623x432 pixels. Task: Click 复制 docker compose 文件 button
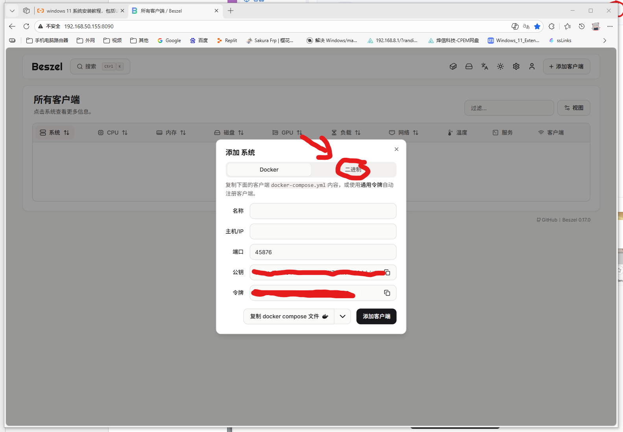pyautogui.click(x=289, y=316)
